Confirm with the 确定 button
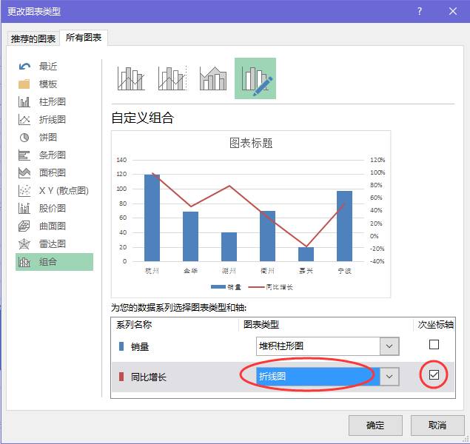The height and width of the screenshot is (444, 470). point(375,425)
